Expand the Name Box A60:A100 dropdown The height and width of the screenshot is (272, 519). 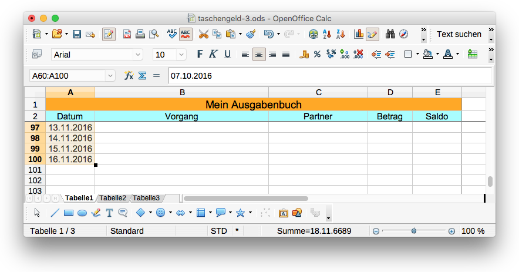click(110, 76)
